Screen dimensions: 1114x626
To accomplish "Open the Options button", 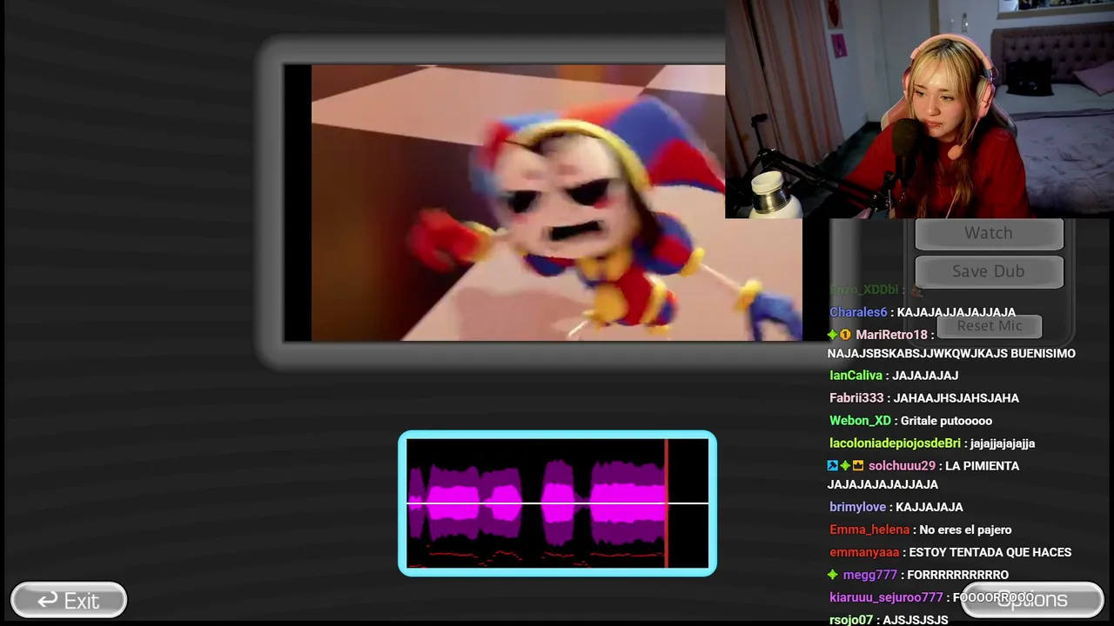I will pos(1032,600).
